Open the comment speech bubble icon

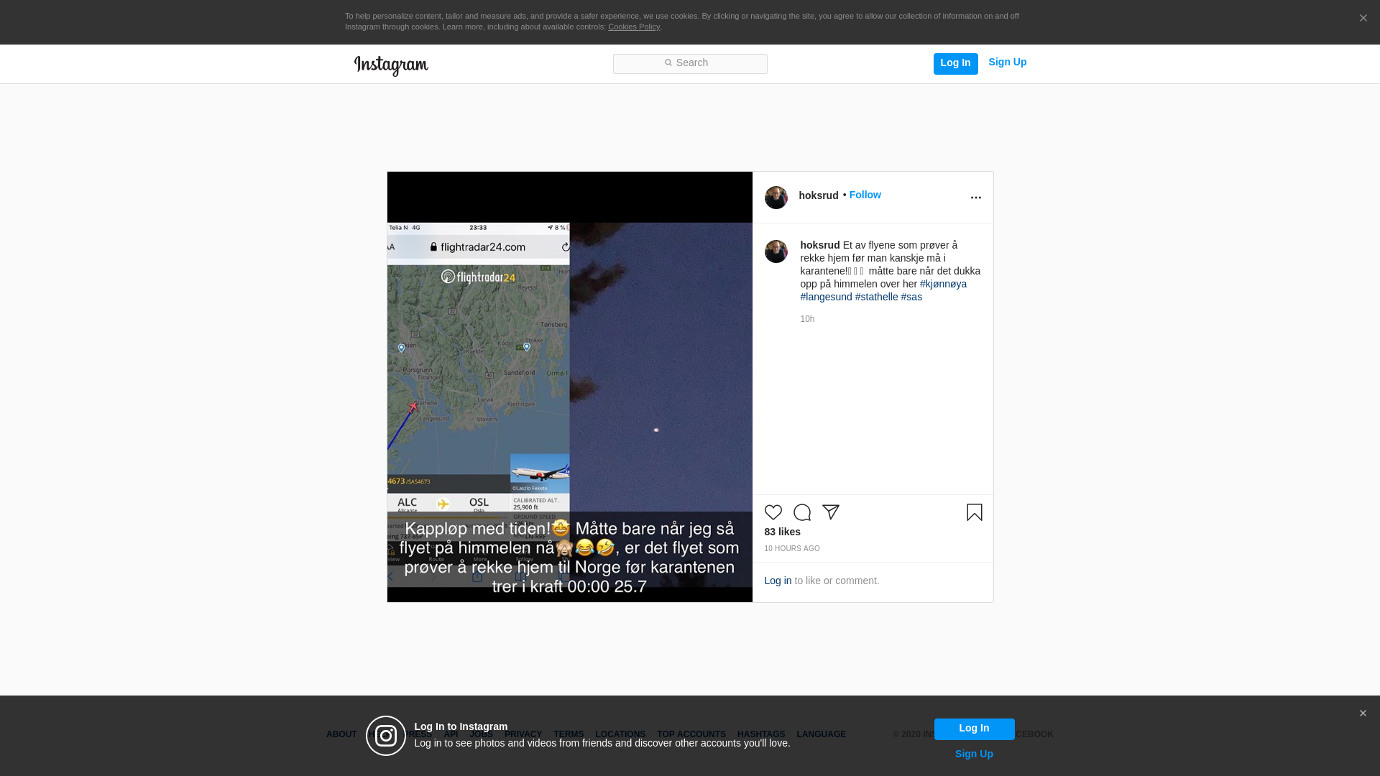[802, 512]
